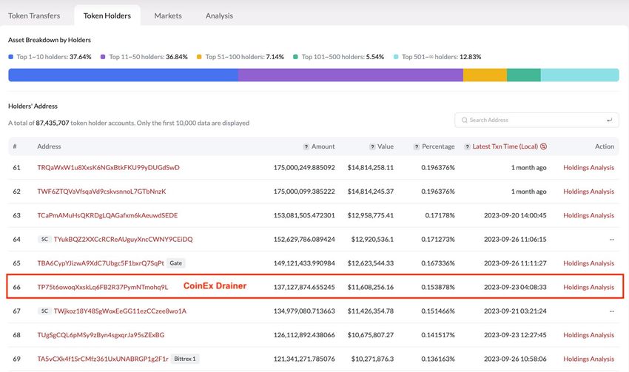The image size is (629, 372).
Task: Click the help icon beside Percentage column
Action: [417, 146]
